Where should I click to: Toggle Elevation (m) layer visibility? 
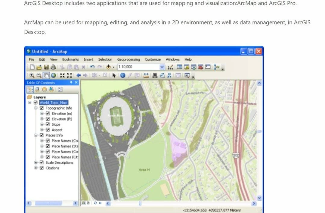click(x=48, y=113)
